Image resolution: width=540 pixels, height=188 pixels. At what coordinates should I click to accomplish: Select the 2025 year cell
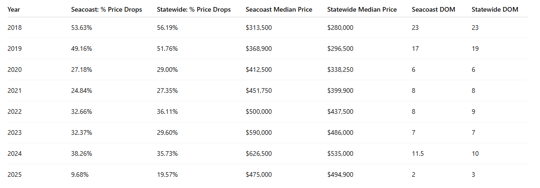tap(15, 174)
